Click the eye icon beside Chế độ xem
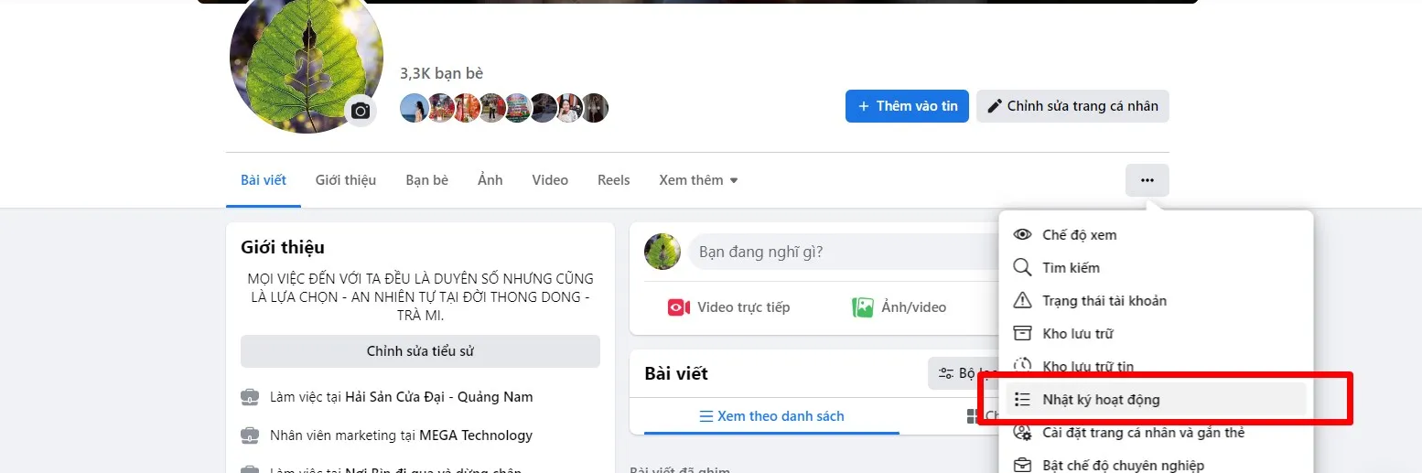Image resolution: width=1422 pixels, height=473 pixels. pyautogui.click(x=1023, y=234)
